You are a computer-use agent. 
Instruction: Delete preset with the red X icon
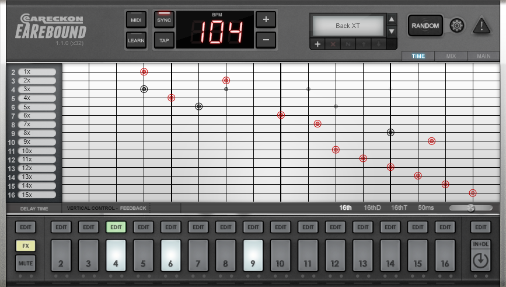pos(333,44)
